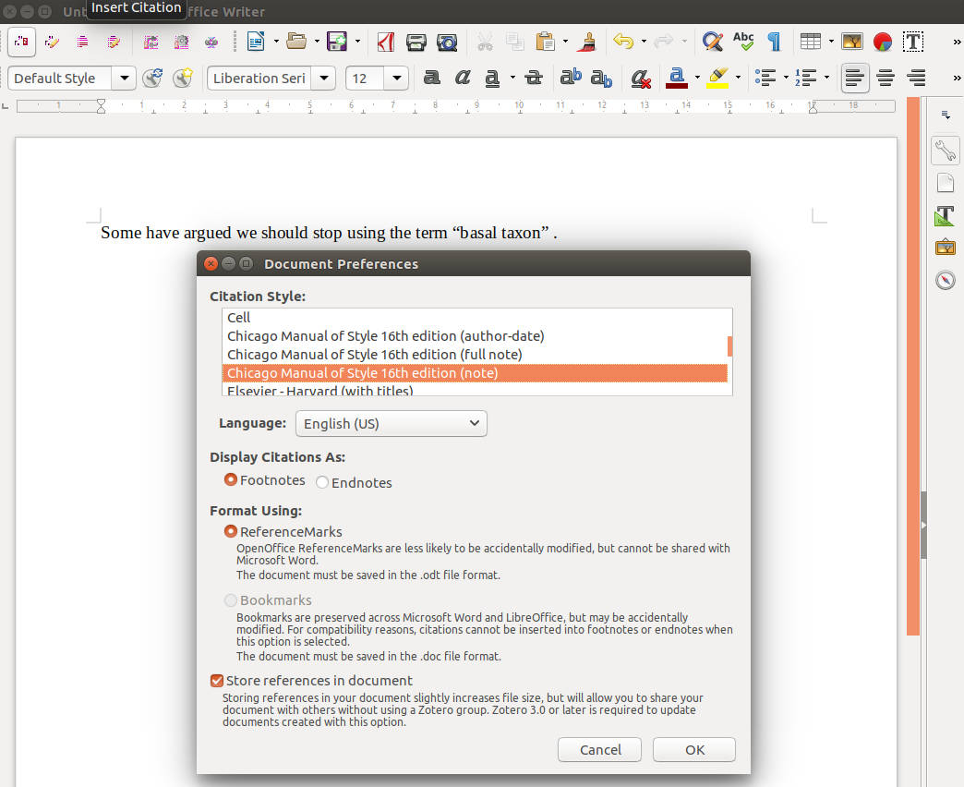Click the Zotero Refresh citations icon
The width and height of the screenshot is (964, 787).
[151, 42]
